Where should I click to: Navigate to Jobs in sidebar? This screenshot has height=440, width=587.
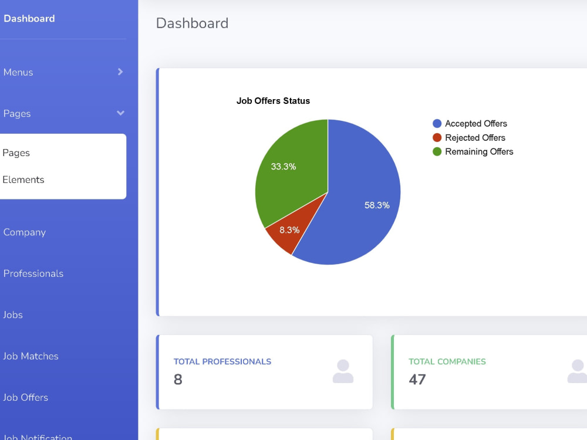pyautogui.click(x=13, y=314)
